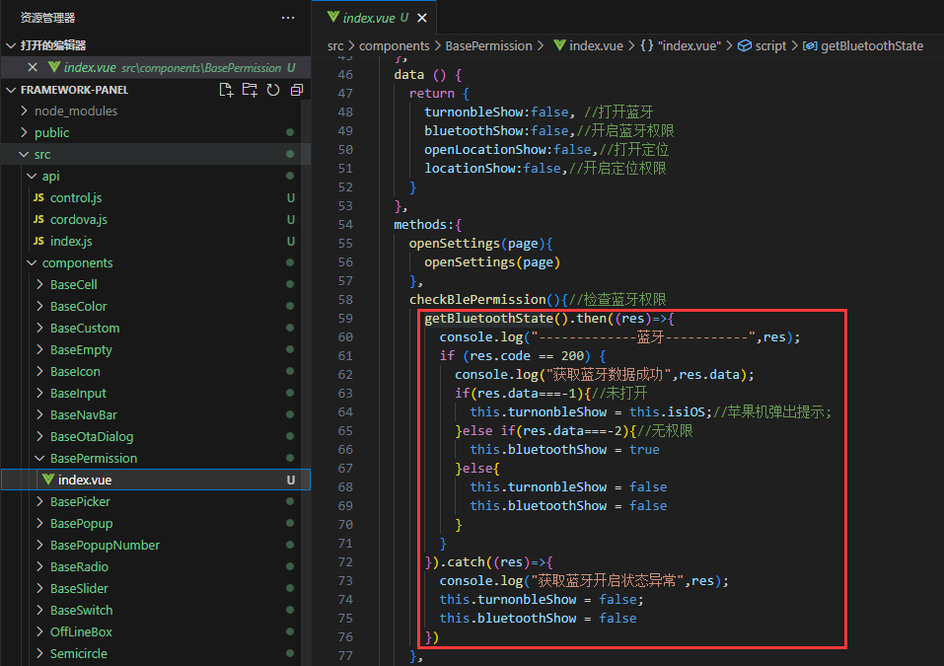The image size is (944, 666).
Task: Click the openLocationShow:false line
Action: [x=546, y=149]
